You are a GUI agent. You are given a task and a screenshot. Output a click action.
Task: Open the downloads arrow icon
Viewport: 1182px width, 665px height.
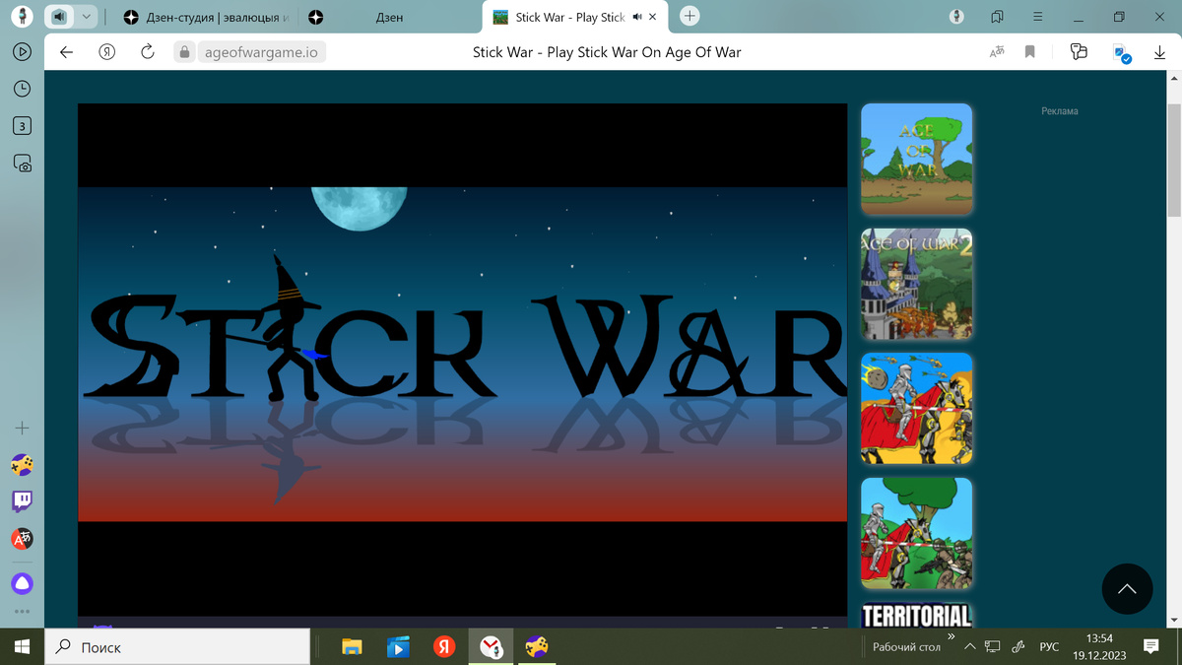pos(1159,52)
